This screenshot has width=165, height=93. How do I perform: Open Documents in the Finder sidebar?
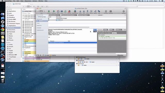[x=11, y=30]
